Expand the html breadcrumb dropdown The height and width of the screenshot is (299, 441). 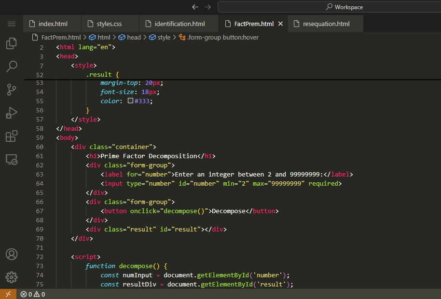(x=104, y=37)
